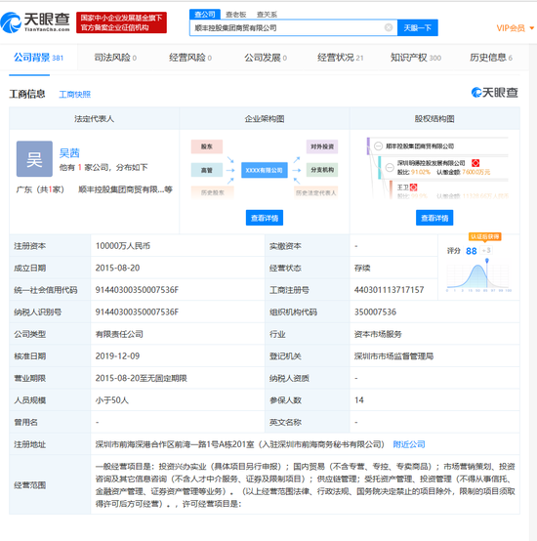The width and height of the screenshot is (537, 541).
Task: Collapse the 深圳明德控股发展有限公司 node
Action: pyautogui.click(x=390, y=167)
